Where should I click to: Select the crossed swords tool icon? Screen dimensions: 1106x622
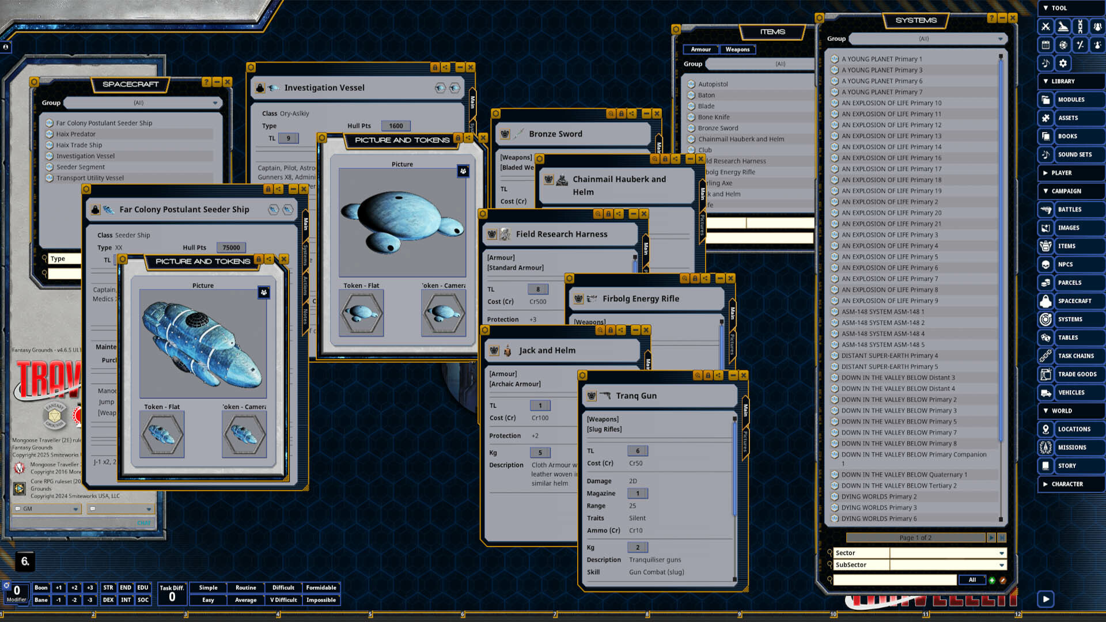[x=1046, y=26]
